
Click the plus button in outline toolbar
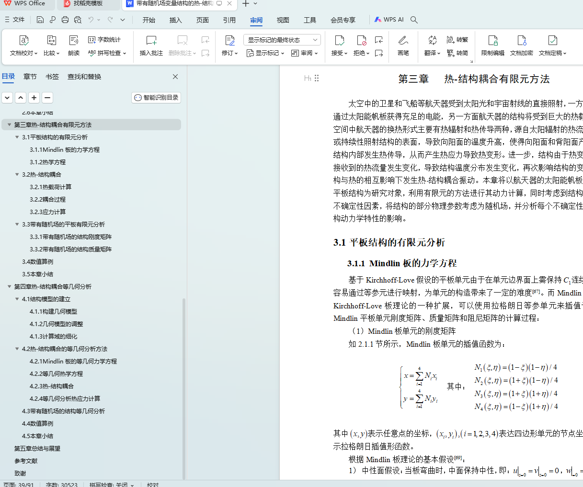tap(34, 98)
